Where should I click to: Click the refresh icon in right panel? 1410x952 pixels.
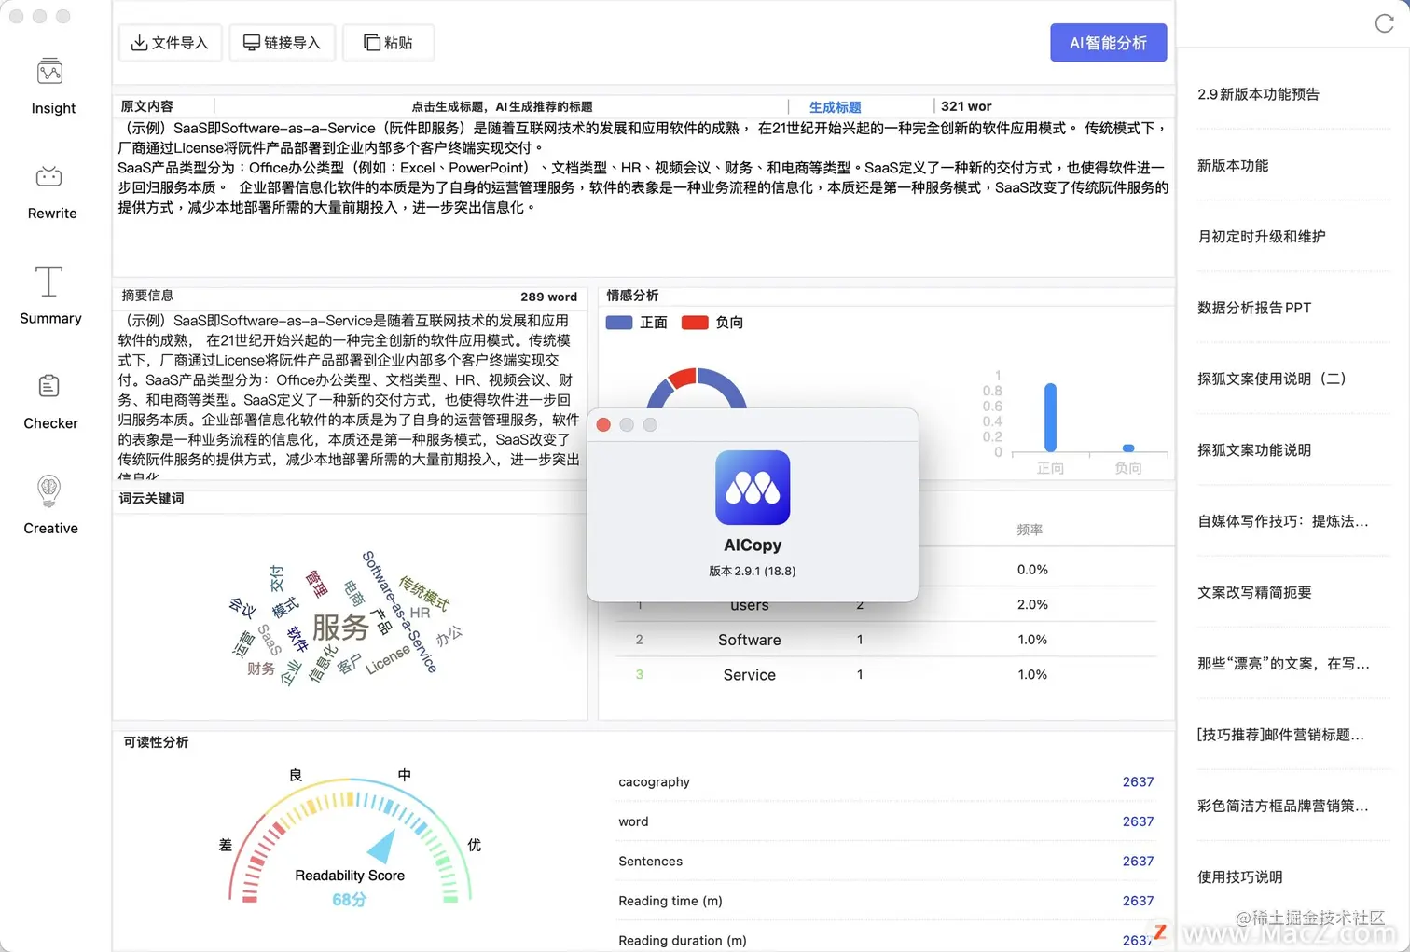[x=1384, y=23]
